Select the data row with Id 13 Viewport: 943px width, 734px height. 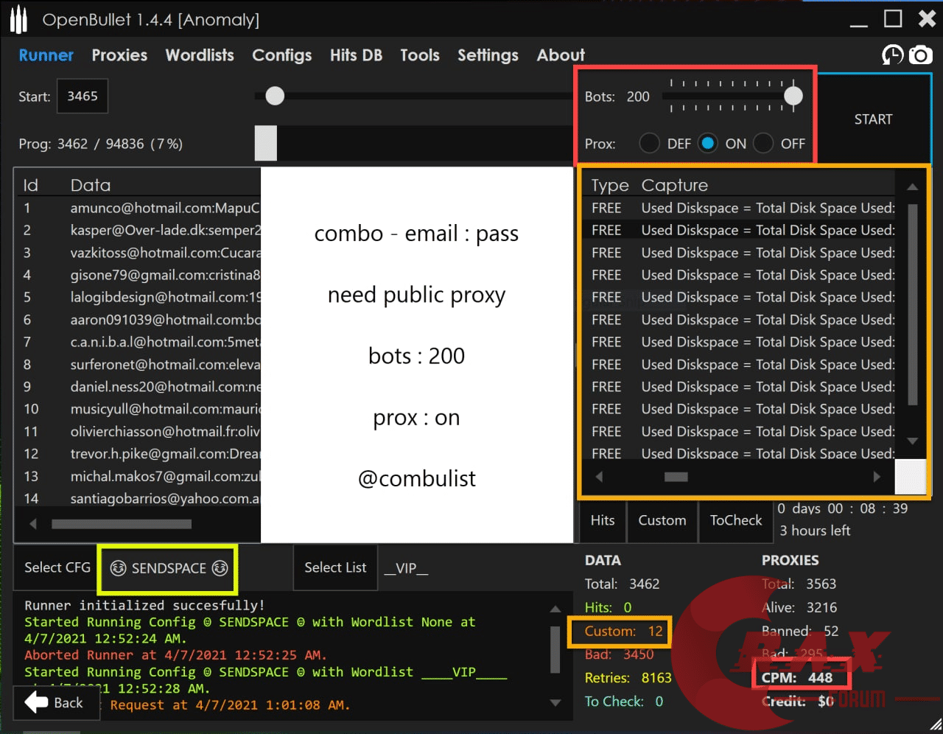139,476
